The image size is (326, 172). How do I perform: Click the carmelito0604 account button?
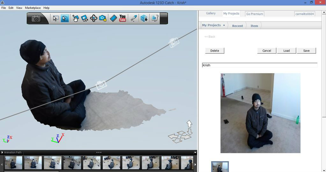click(305, 14)
